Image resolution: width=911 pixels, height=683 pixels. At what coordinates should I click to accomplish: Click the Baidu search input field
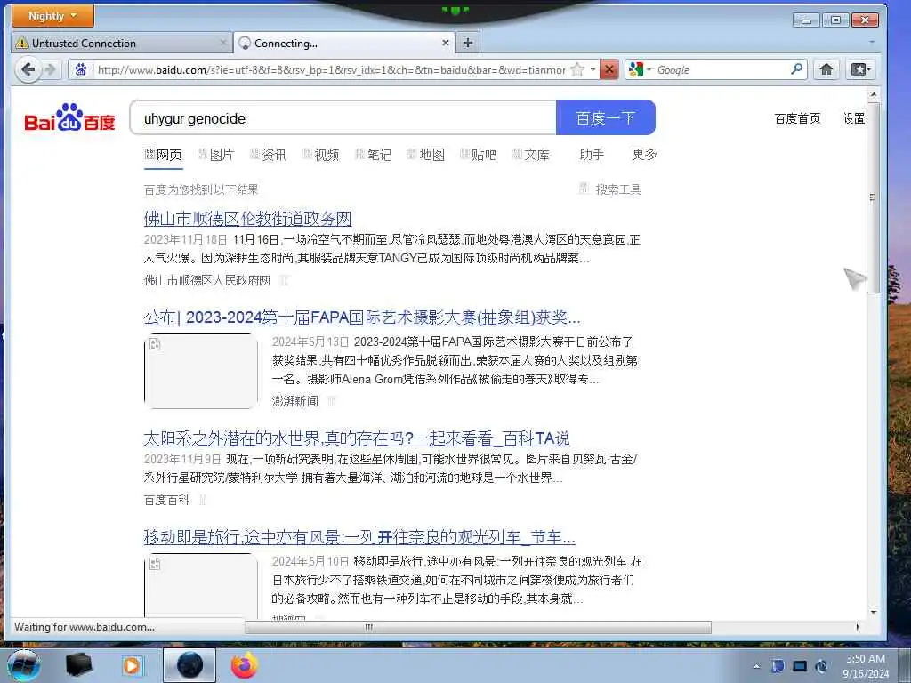point(343,118)
